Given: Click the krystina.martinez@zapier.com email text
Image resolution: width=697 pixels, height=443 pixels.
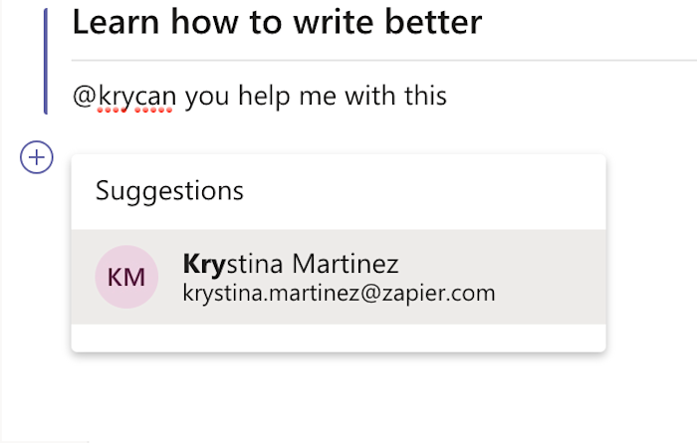Looking at the screenshot, I should (x=339, y=294).
